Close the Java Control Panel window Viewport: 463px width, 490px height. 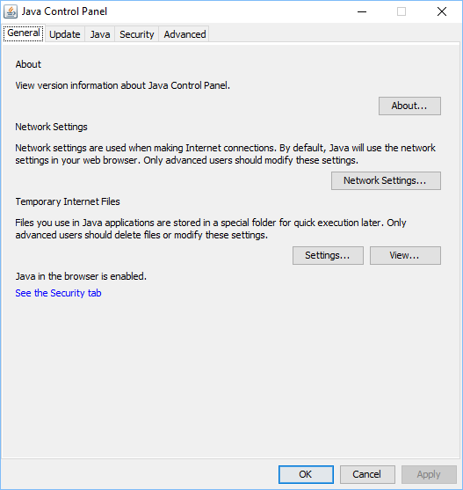point(441,11)
